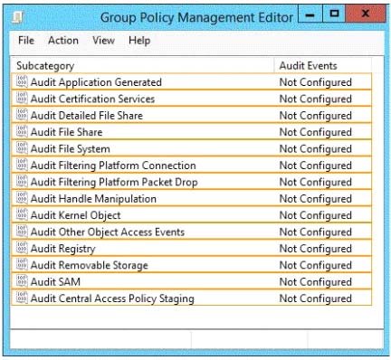Select the Audit Handle Manipulation entry
The image size is (391, 360).
click(191, 198)
